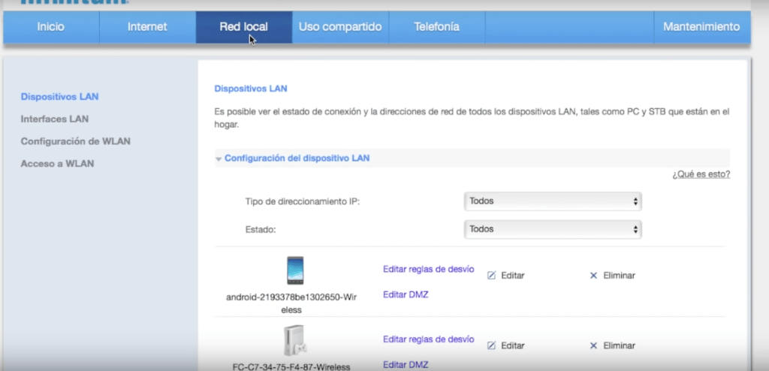769x371 pixels.
Task: Edit reglas de desvío for FC-C7-34-75-F4-87 device
Action: [x=429, y=339]
